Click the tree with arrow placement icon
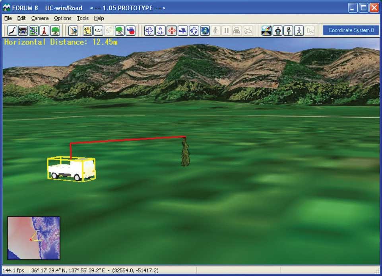Screen dimensions: 382x276 [x=120, y=31]
